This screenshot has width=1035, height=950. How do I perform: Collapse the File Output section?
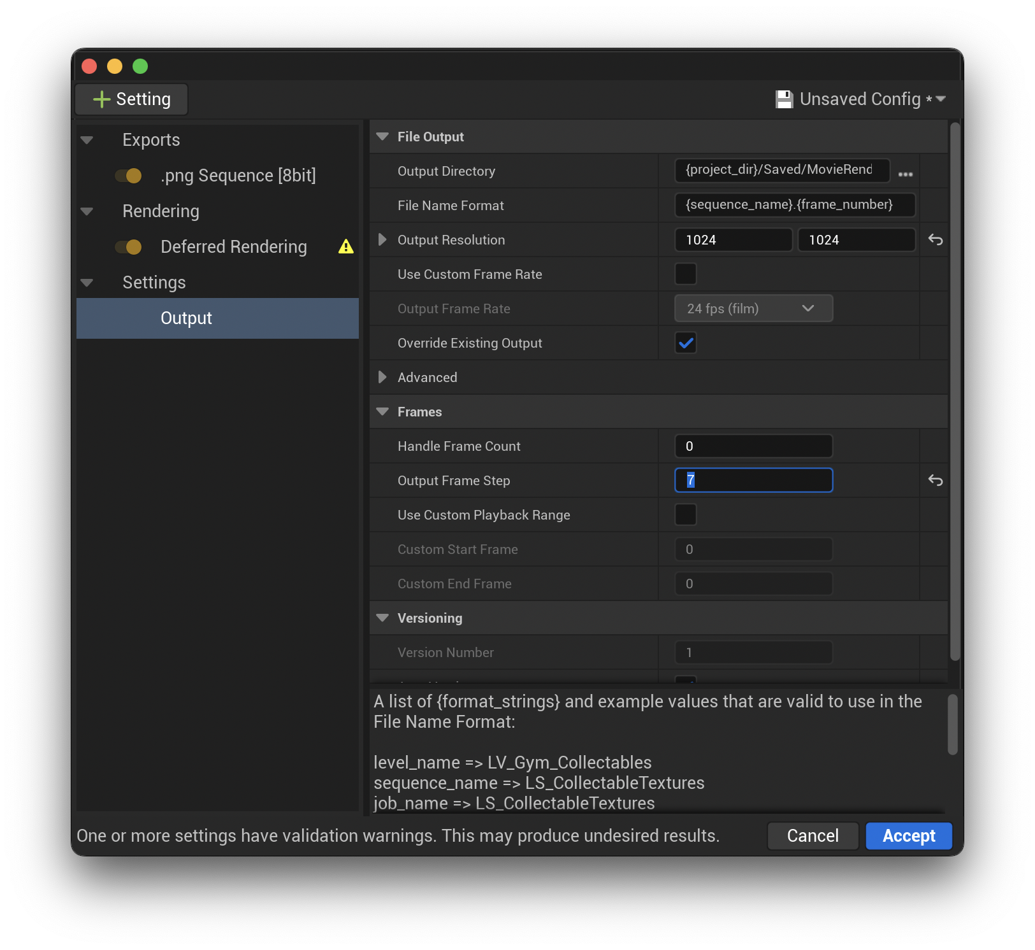382,136
